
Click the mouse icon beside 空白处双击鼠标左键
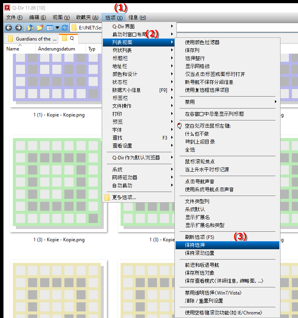[180, 126]
